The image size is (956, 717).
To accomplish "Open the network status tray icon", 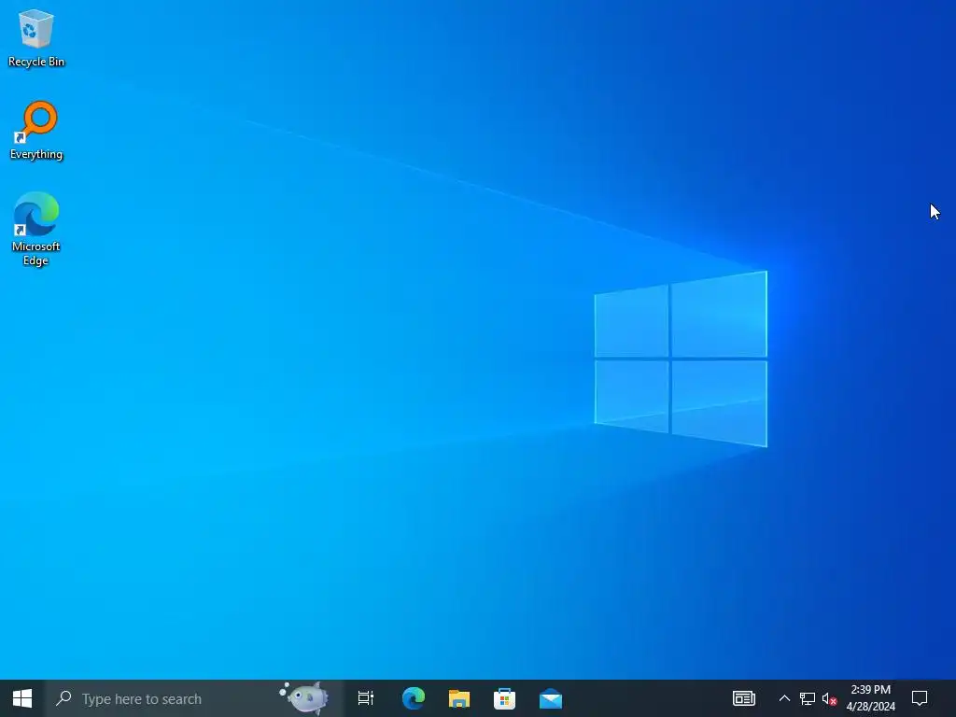I will click(808, 698).
